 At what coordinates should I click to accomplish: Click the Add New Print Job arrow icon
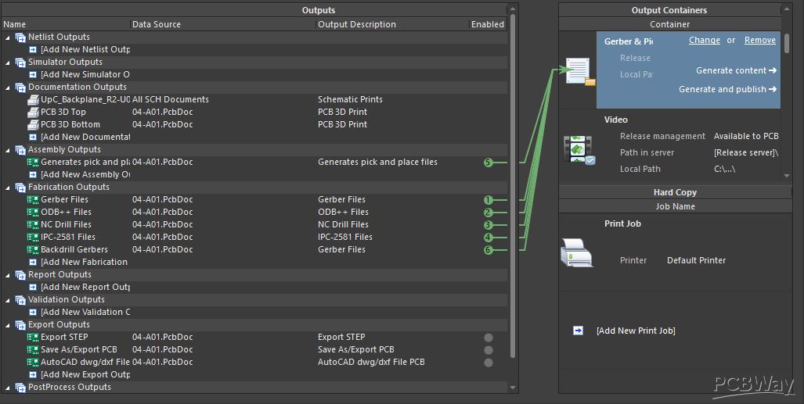[578, 331]
